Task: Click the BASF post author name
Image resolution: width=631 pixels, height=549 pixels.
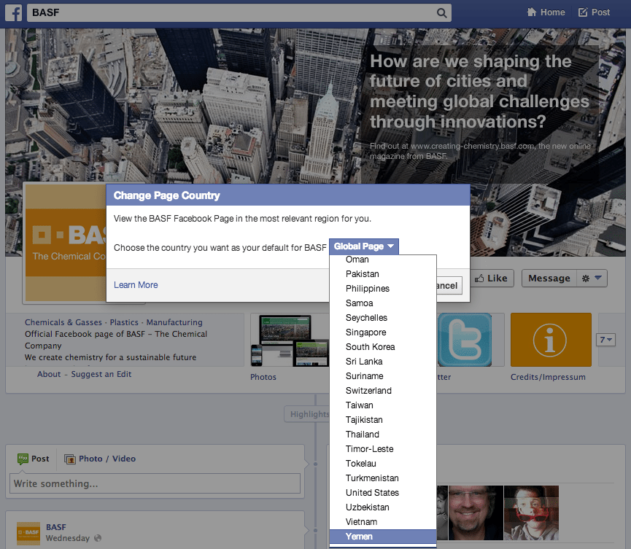Action: pyautogui.click(x=56, y=527)
